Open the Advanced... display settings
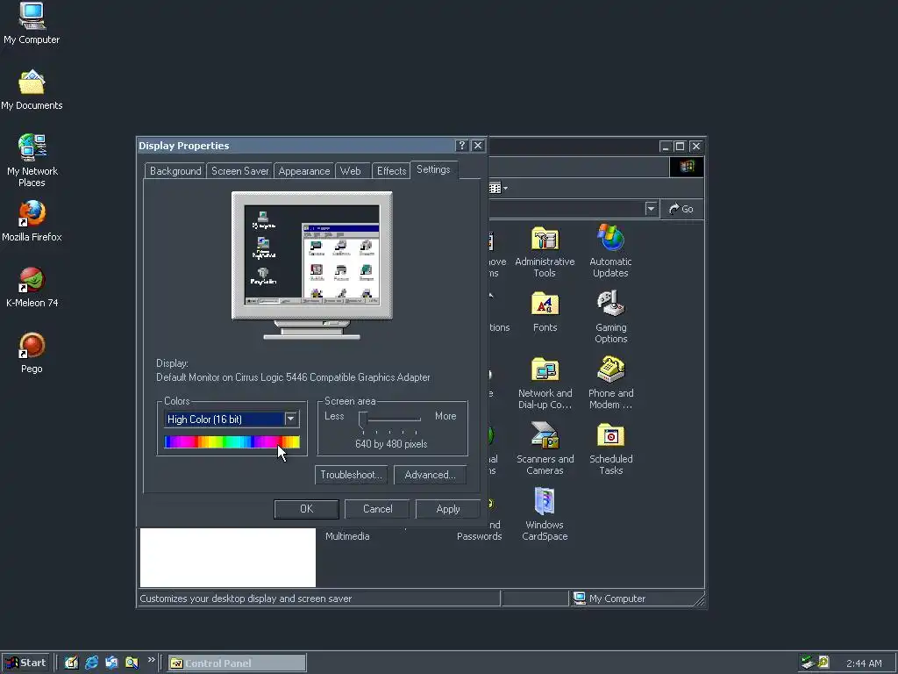 tap(430, 475)
